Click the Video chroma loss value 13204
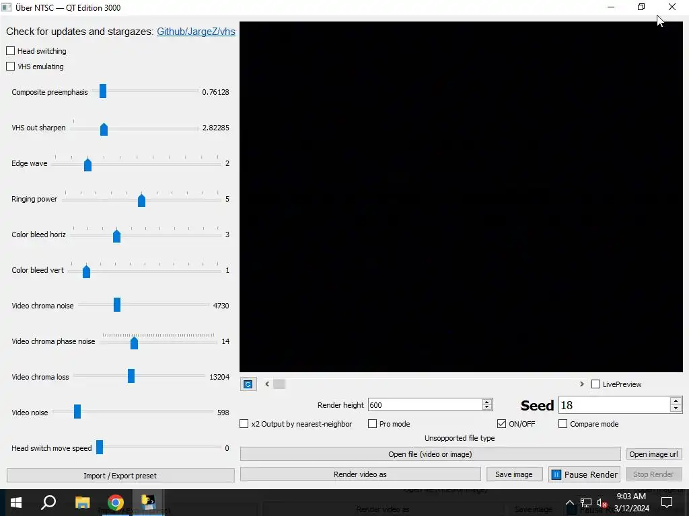The height and width of the screenshot is (516, 689). point(219,377)
